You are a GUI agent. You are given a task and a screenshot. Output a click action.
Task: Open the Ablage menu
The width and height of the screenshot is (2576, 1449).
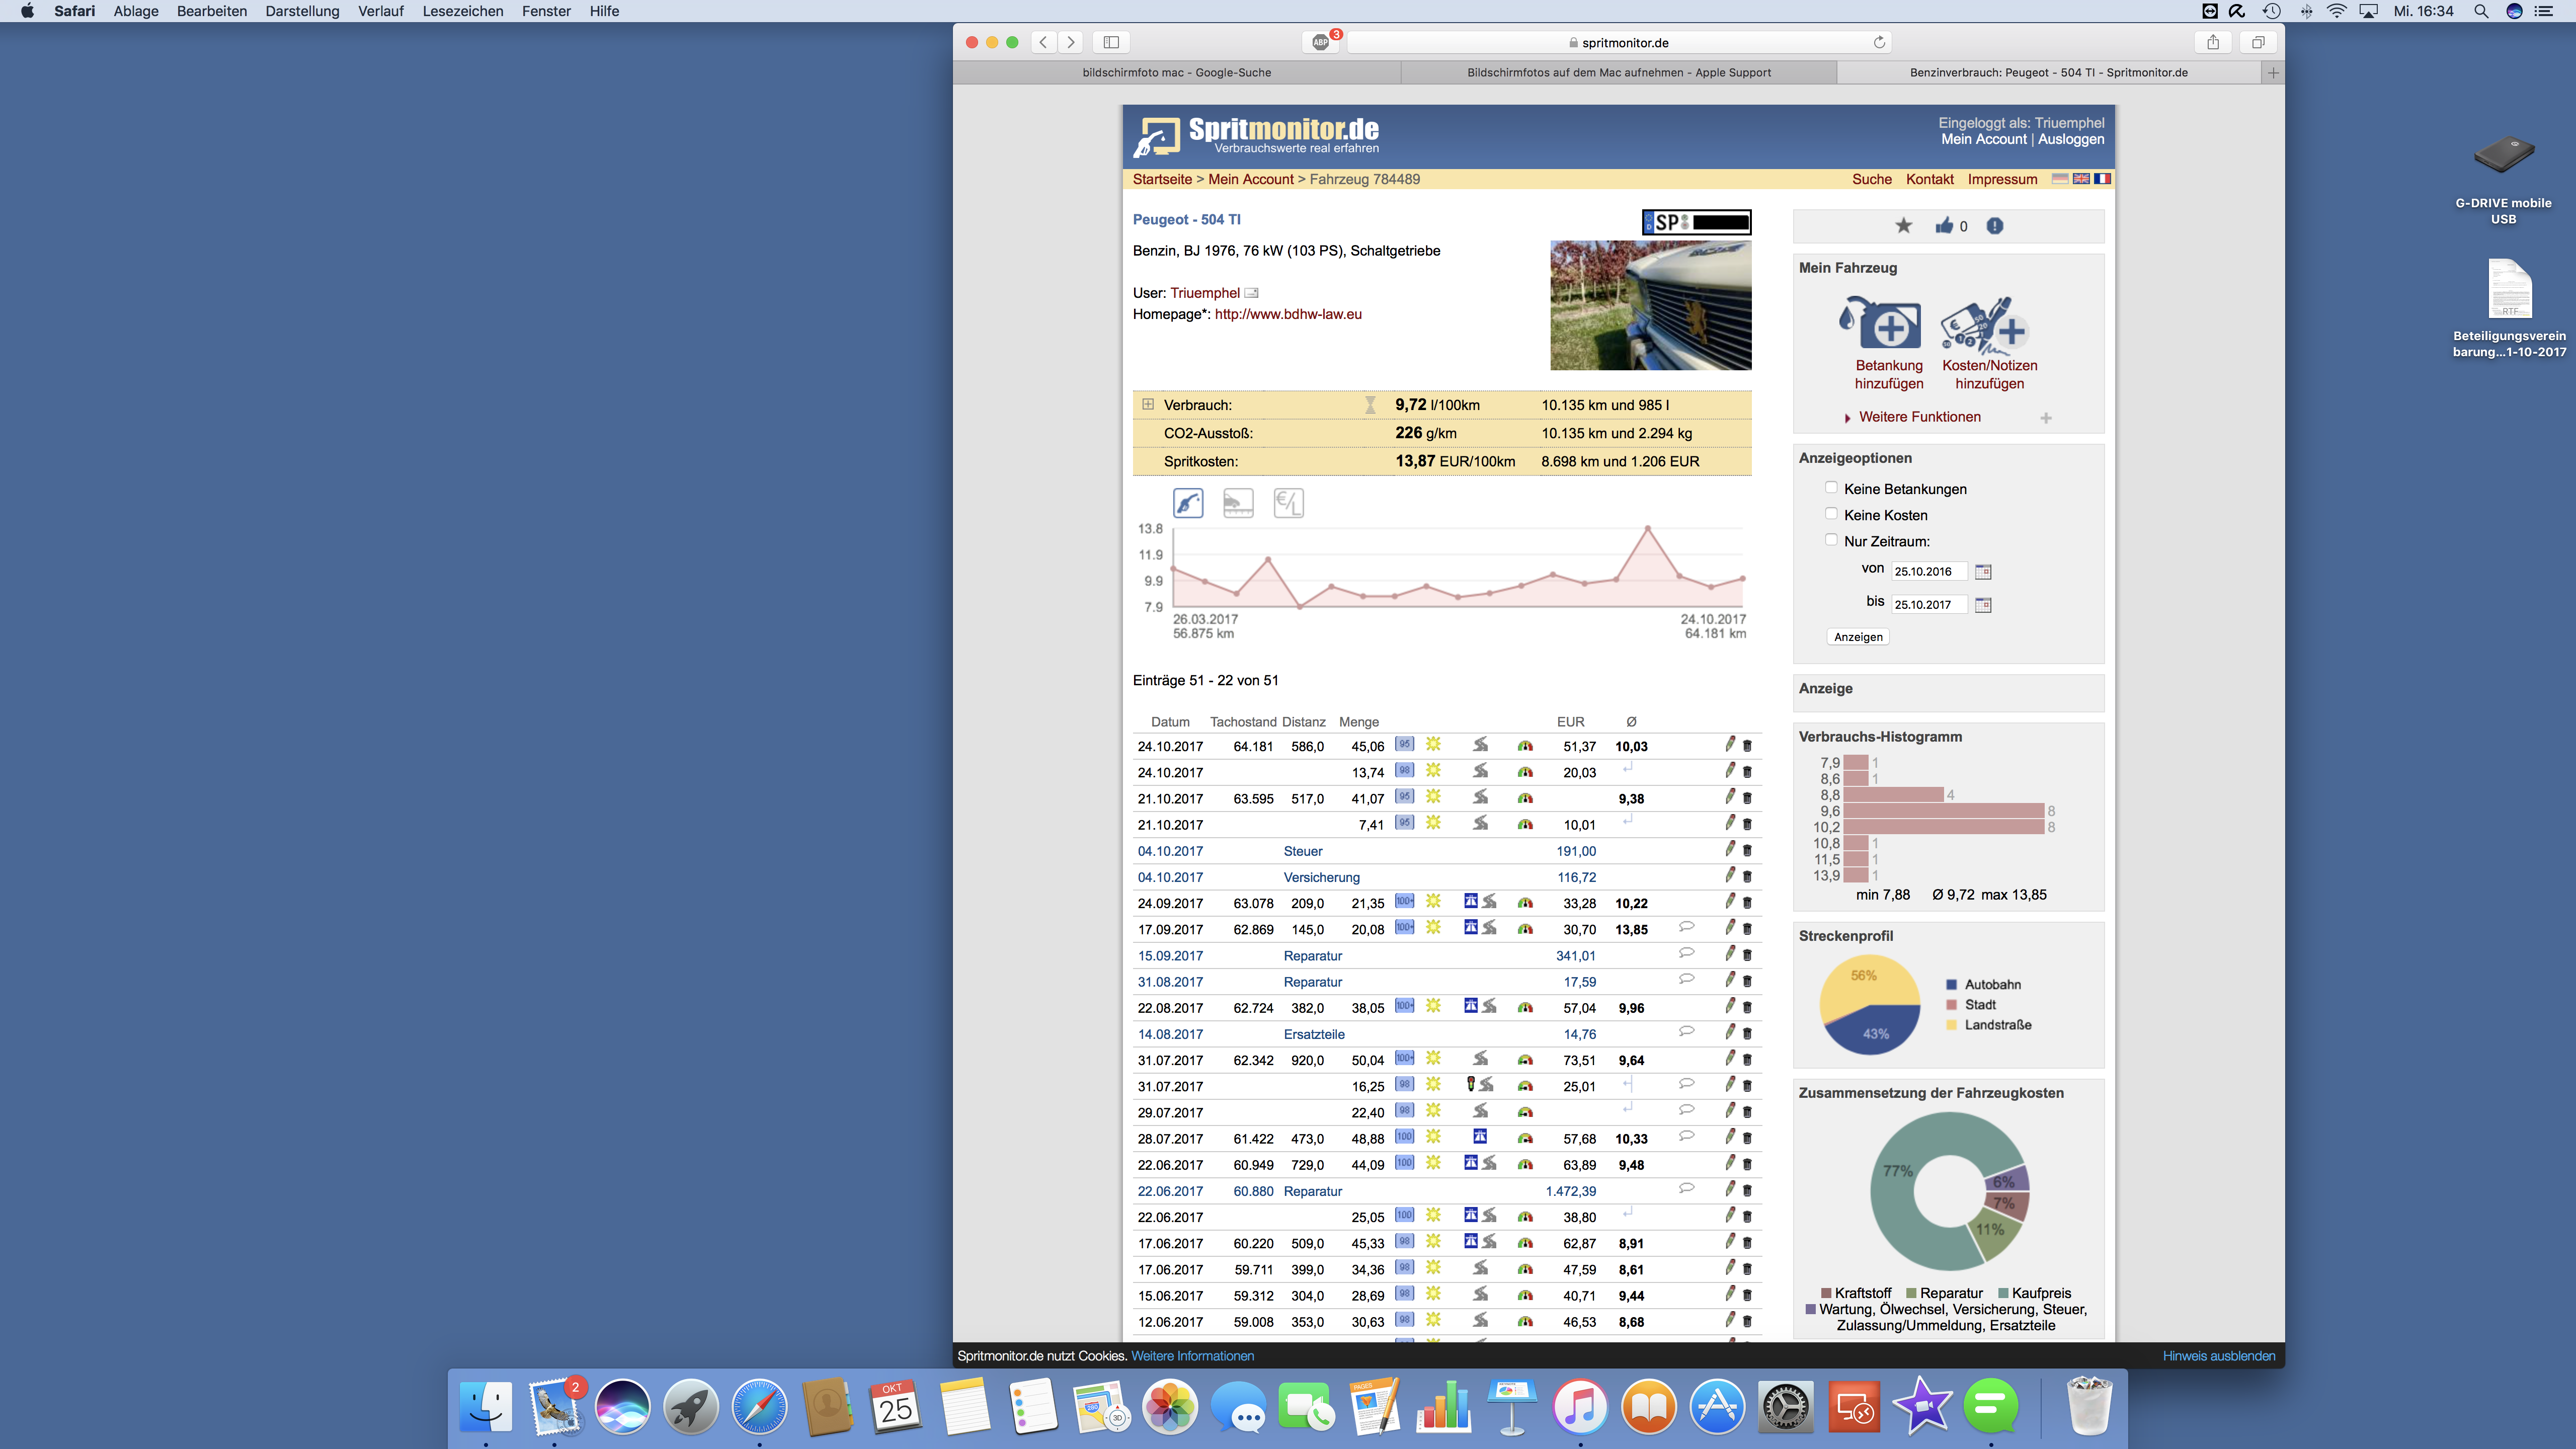[x=136, y=11]
